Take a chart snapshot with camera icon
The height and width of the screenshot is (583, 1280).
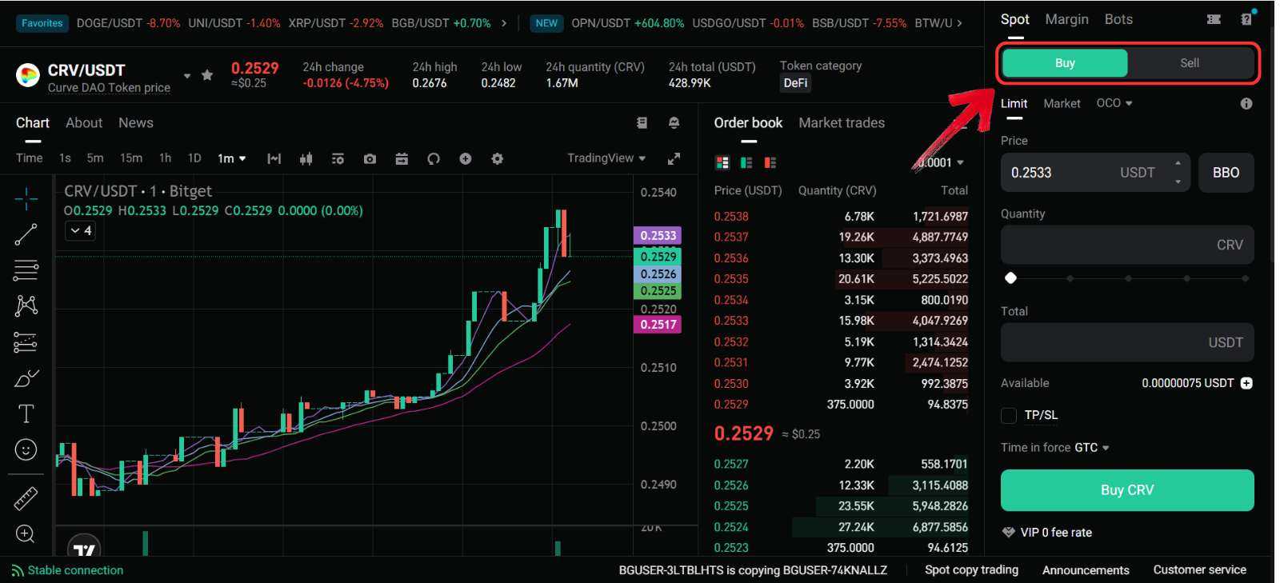click(370, 158)
